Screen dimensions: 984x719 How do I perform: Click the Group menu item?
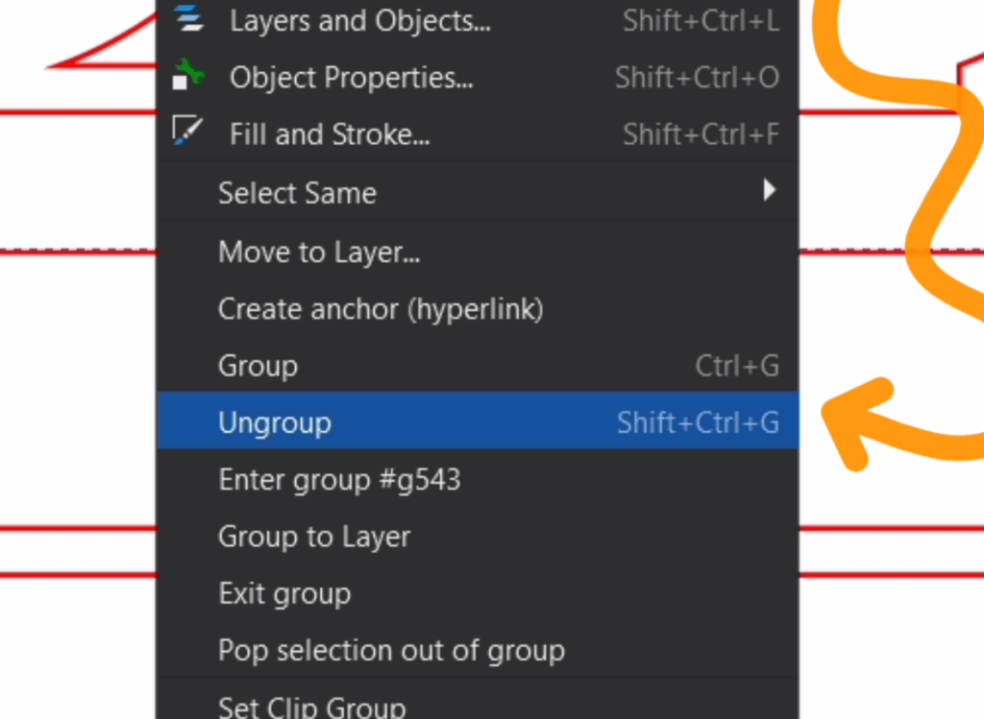click(258, 366)
